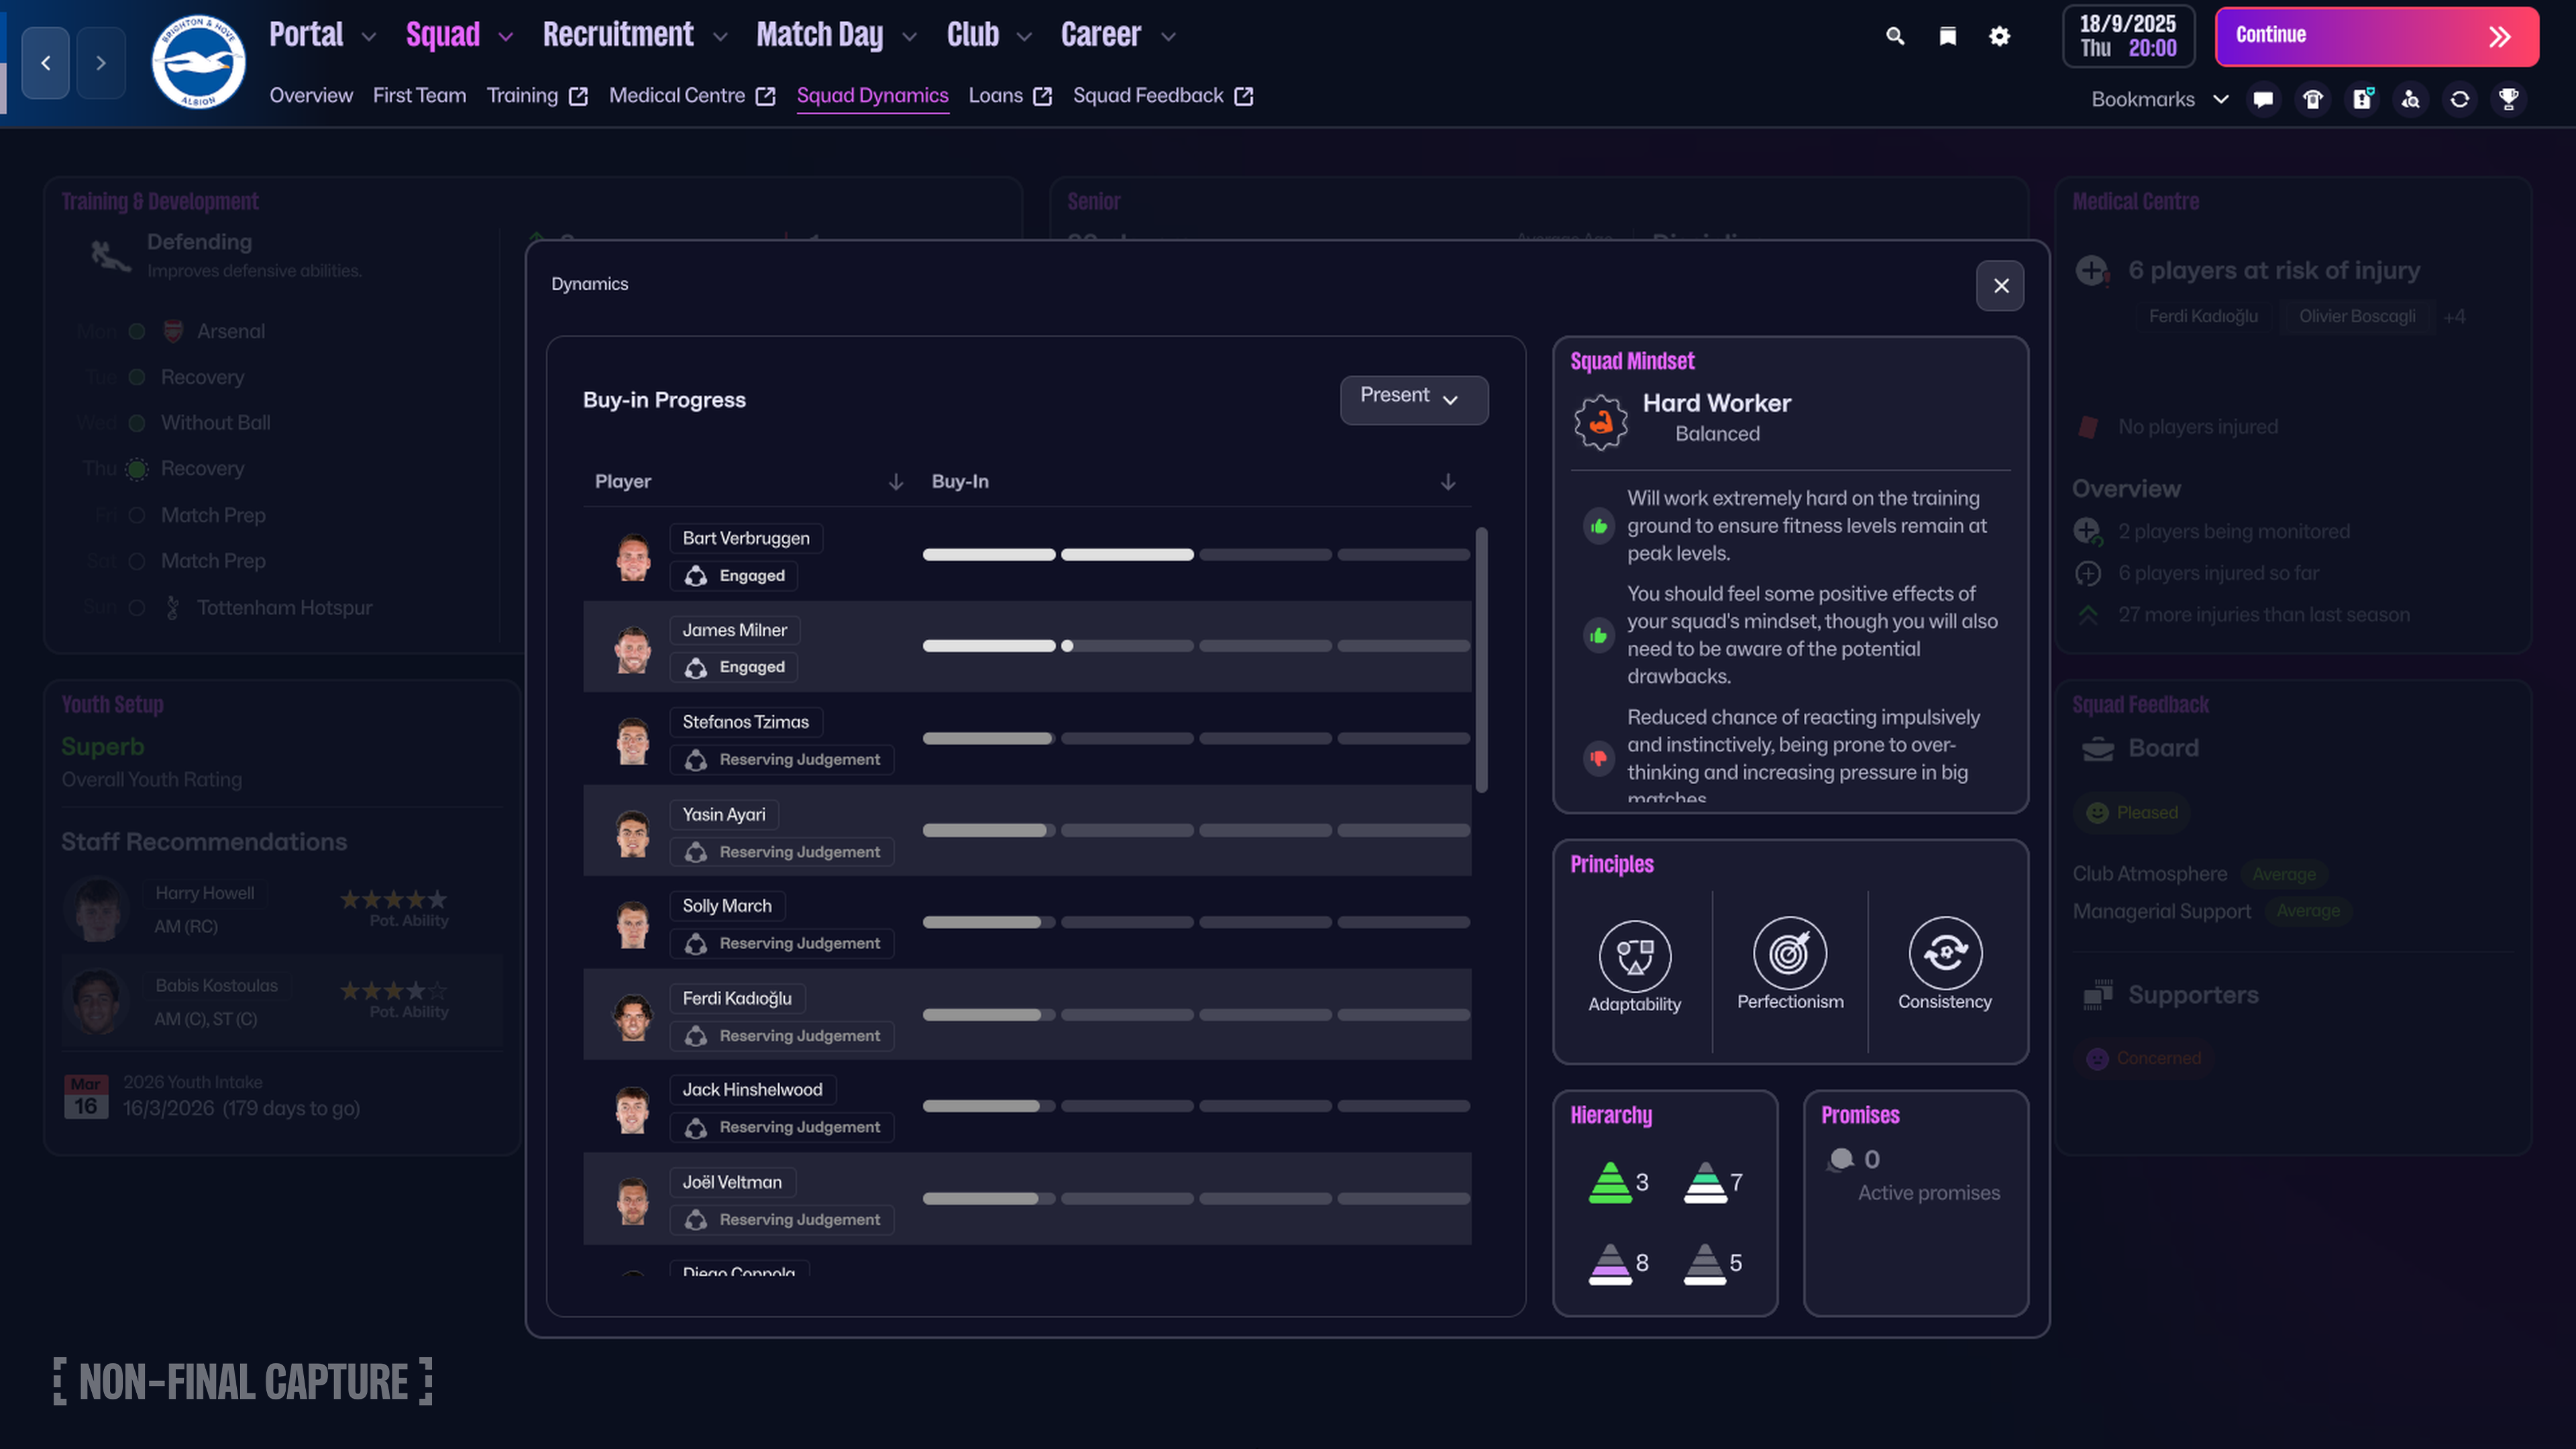
Task: Open the Inbox messages icon
Action: click(x=2263, y=99)
